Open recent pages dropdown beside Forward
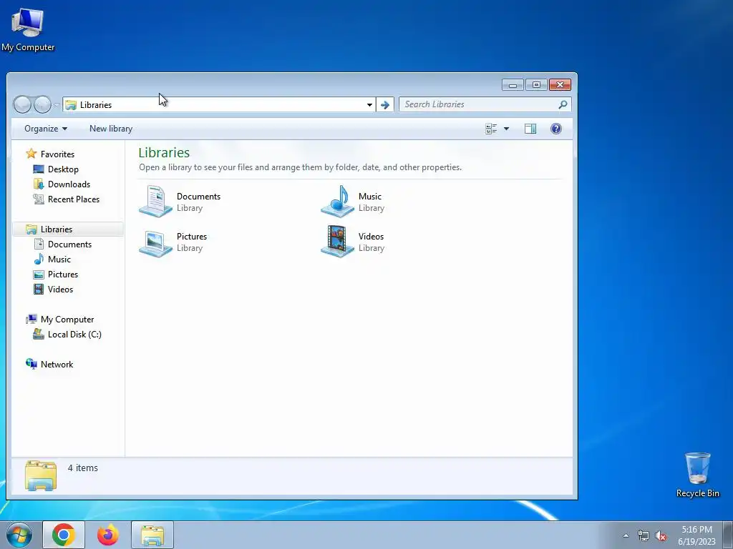The width and height of the screenshot is (733, 549). pos(56,105)
